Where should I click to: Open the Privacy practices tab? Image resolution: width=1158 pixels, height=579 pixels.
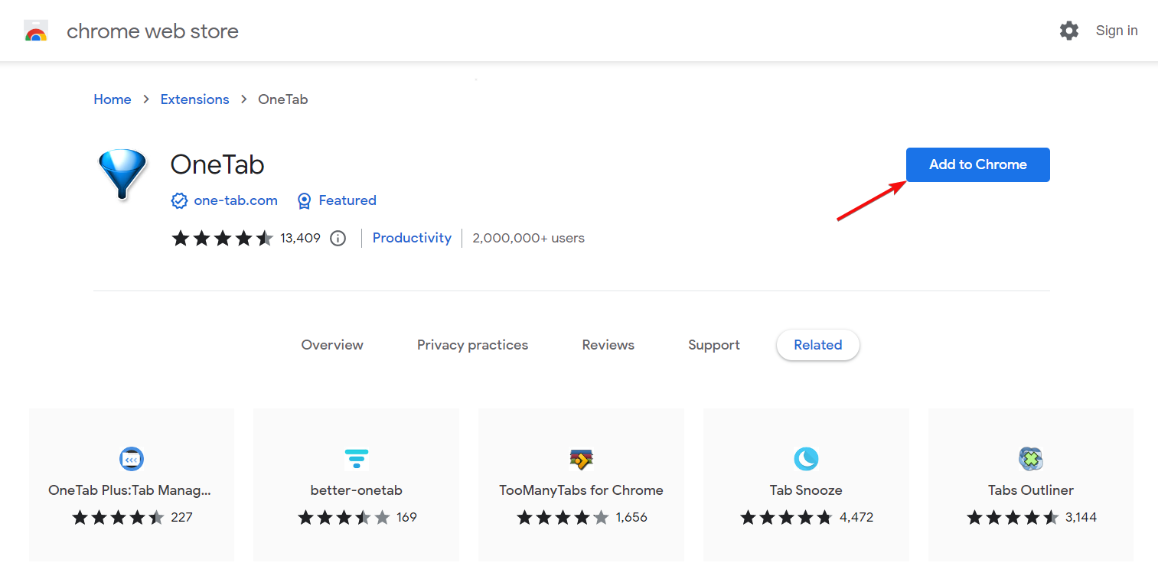pyautogui.click(x=472, y=345)
